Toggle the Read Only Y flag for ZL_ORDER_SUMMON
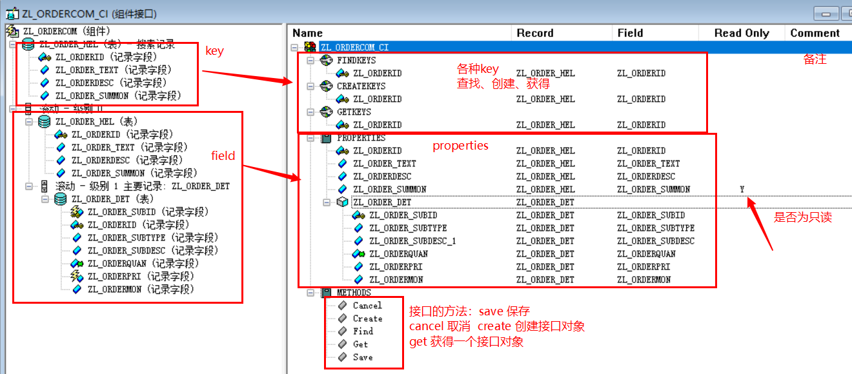 click(742, 189)
